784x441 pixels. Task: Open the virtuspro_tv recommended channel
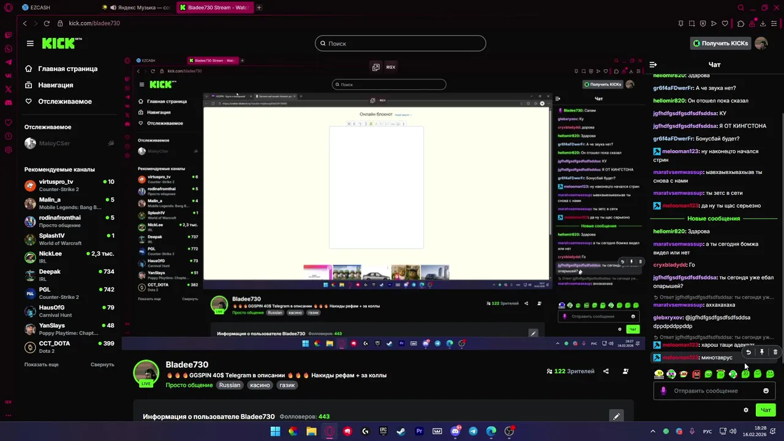(69, 186)
